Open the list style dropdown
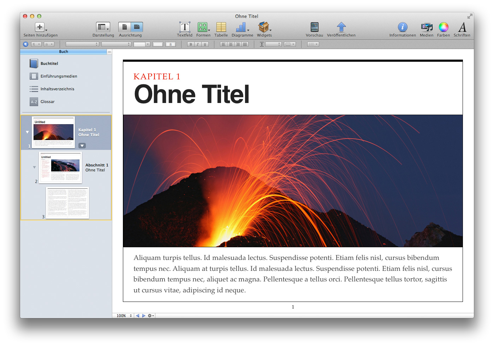 click(x=313, y=44)
